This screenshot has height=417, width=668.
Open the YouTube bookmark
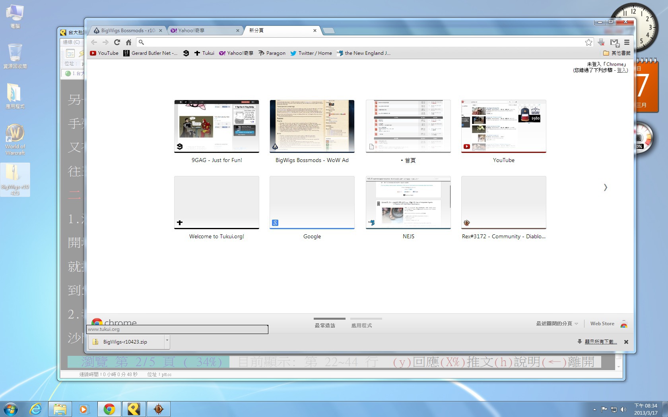(x=104, y=53)
